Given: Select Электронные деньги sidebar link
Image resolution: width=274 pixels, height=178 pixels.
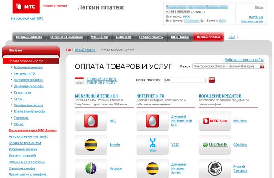Looking at the screenshot, I should point(28,105).
